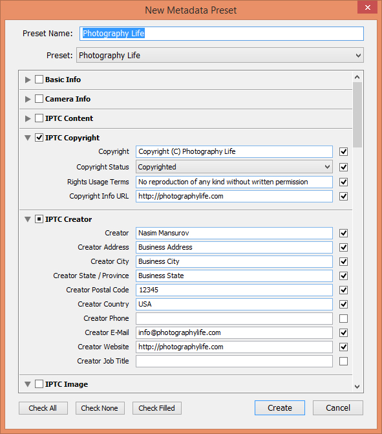The width and height of the screenshot is (382, 434).
Task: Click the empty Creator Phone field
Action: 234,319
